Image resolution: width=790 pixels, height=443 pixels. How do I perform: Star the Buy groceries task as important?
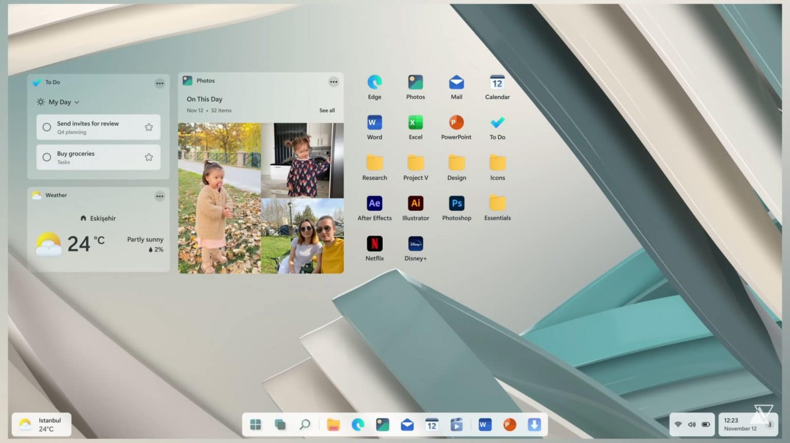(149, 157)
